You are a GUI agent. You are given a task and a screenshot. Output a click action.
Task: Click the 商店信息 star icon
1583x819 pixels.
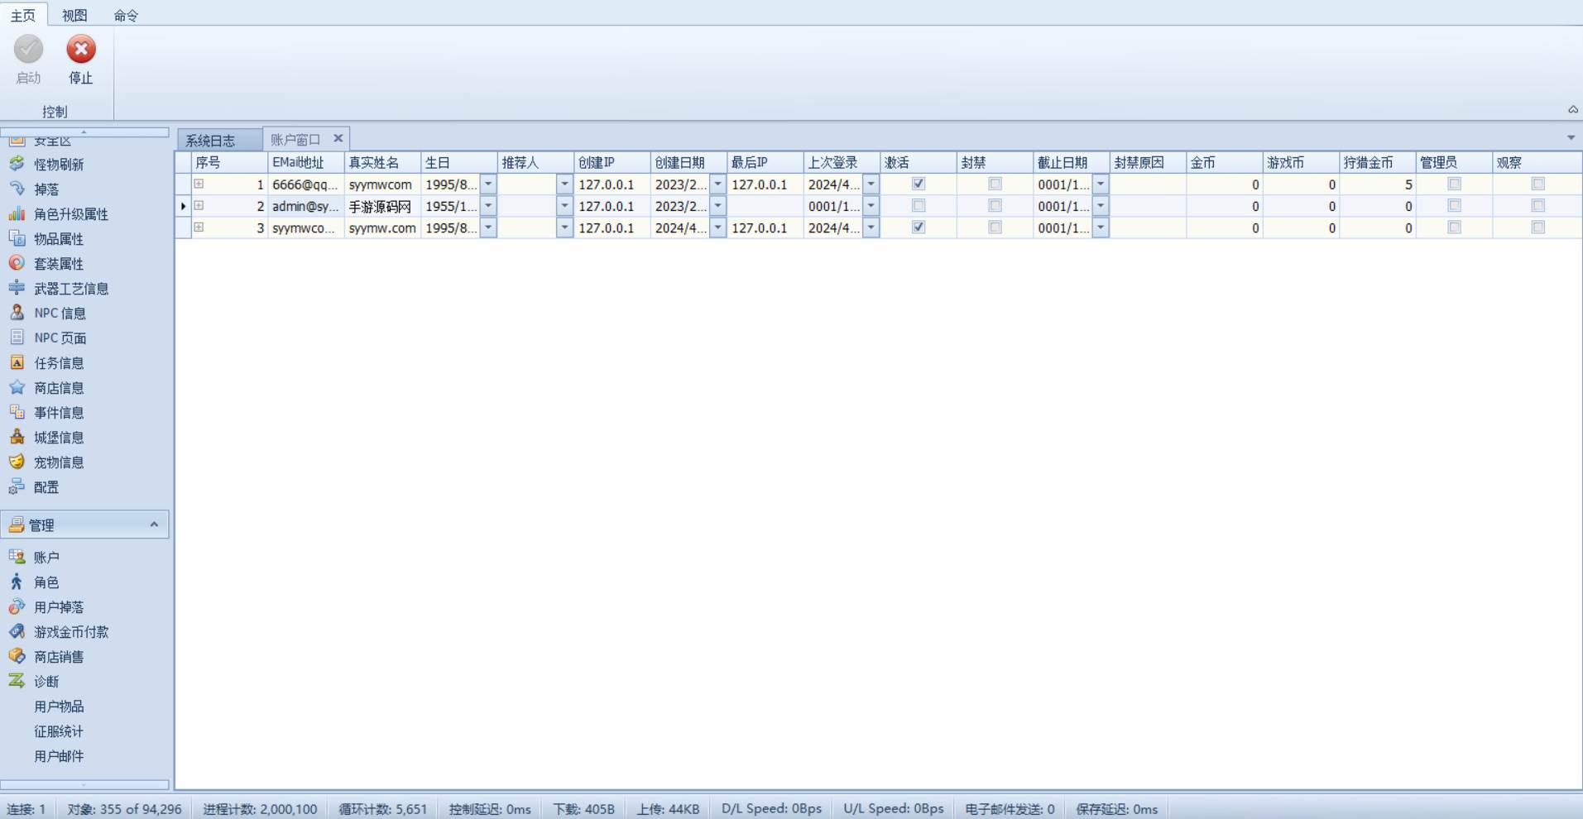pos(17,387)
